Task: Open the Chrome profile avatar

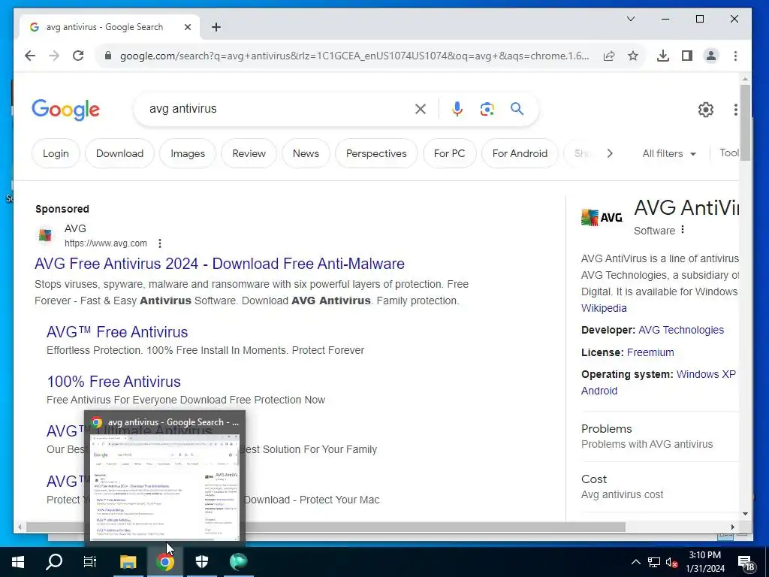Action: (x=711, y=56)
